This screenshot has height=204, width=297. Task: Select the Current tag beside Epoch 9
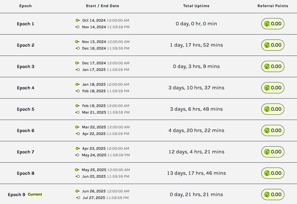click(35, 194)
